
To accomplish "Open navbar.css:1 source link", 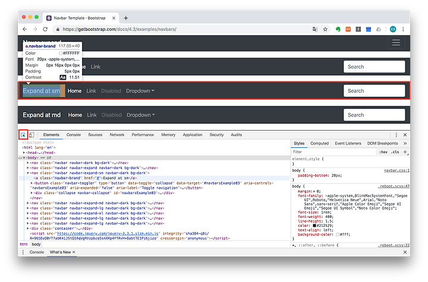I will [x=397, y=170].
